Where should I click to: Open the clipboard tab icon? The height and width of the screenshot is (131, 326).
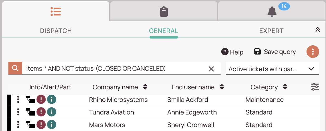[x=164, y=12]
